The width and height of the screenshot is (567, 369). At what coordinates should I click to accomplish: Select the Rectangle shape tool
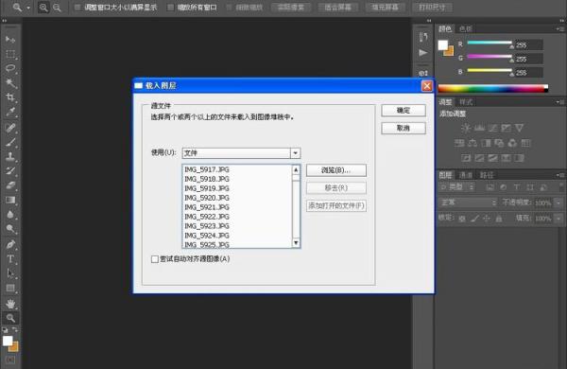(10, 289)
